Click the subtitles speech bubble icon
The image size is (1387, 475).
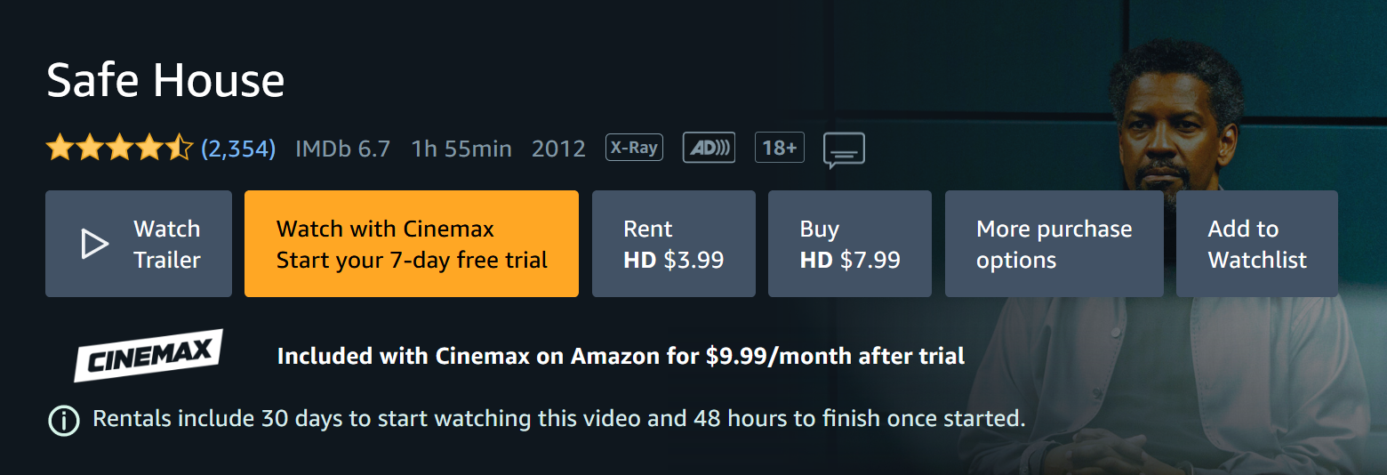pos(844,150)
